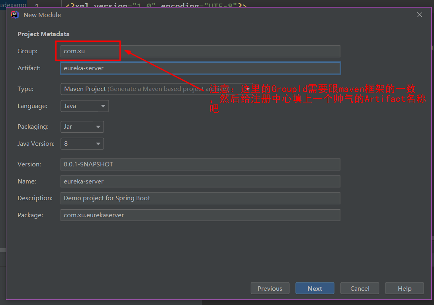The image size is (434, 305).
Task: Proceed with the Next button
Action: click(x=315, y=288)
